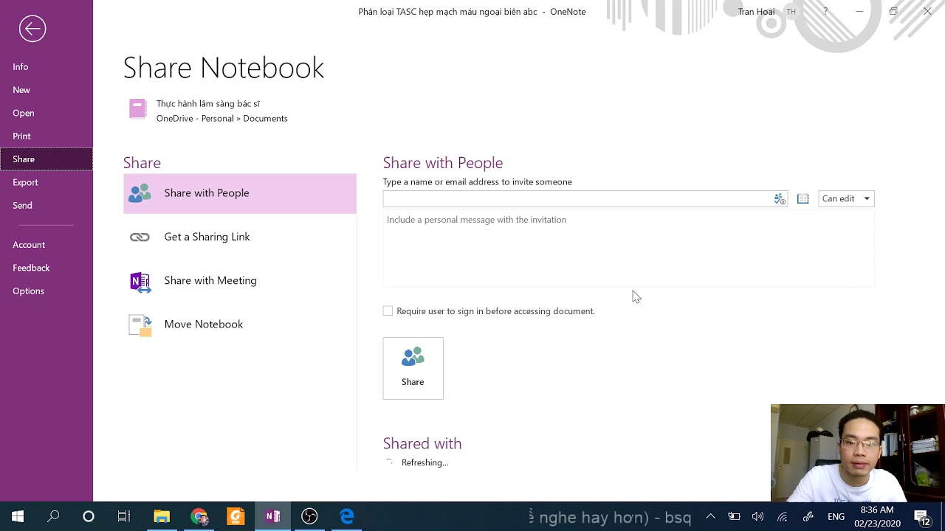This screenshot has width=945, height=531.
Task: Open the Windows Start menu
Action: [x=18, y=516]
